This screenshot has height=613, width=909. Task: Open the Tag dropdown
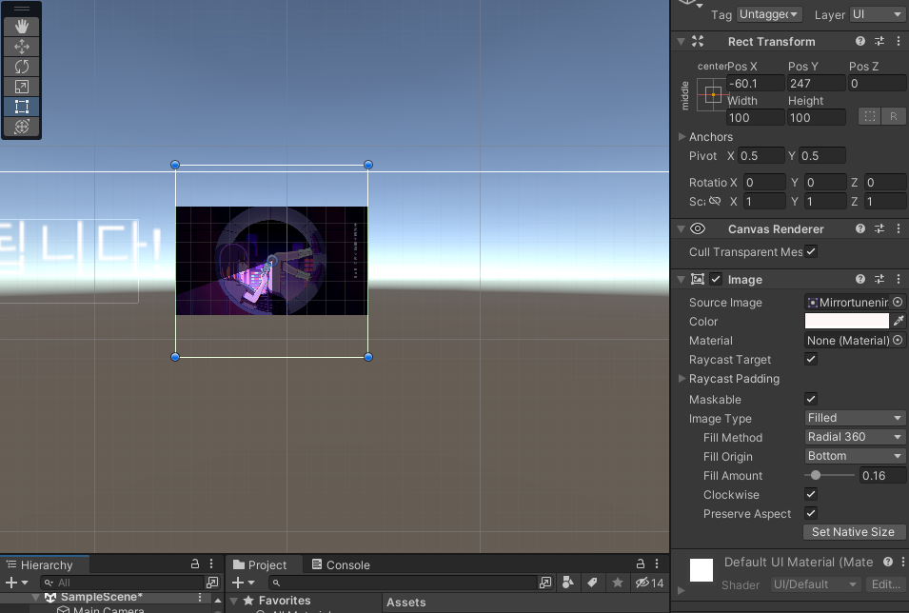[x=769, y=14]
